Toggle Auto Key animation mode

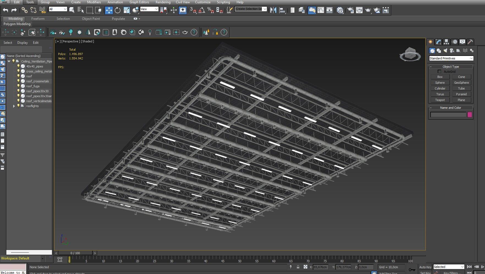425,267
